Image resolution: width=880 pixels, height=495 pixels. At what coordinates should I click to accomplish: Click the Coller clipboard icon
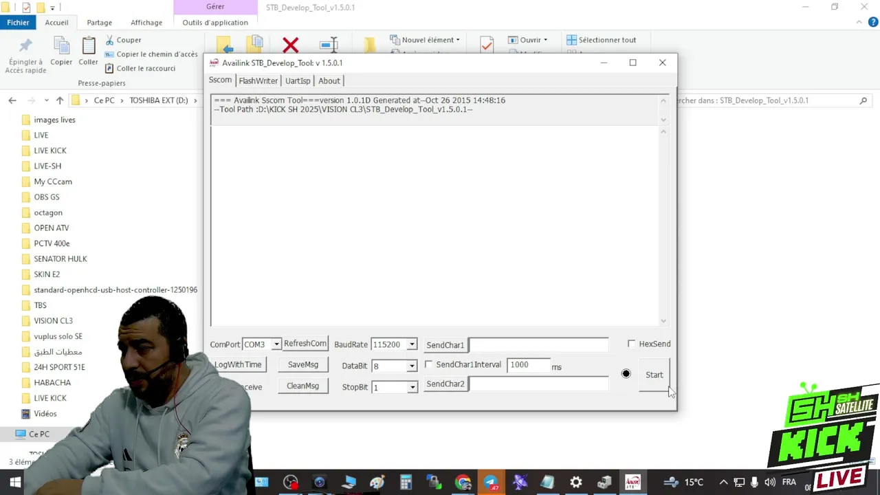click(x=88, y=46)
